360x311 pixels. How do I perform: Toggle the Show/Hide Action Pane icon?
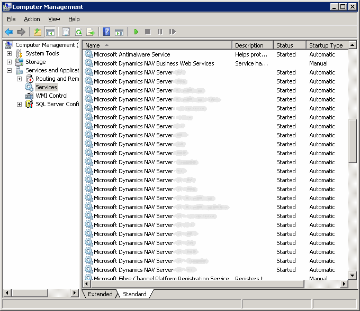(119, 32)
